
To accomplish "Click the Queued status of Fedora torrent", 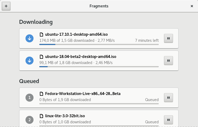I will pyautogui.click(x=152, y=100).
